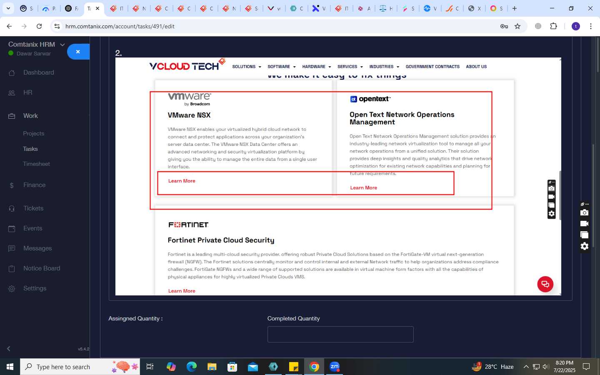Click the vCloud Tech logo

tap(187, 65)
